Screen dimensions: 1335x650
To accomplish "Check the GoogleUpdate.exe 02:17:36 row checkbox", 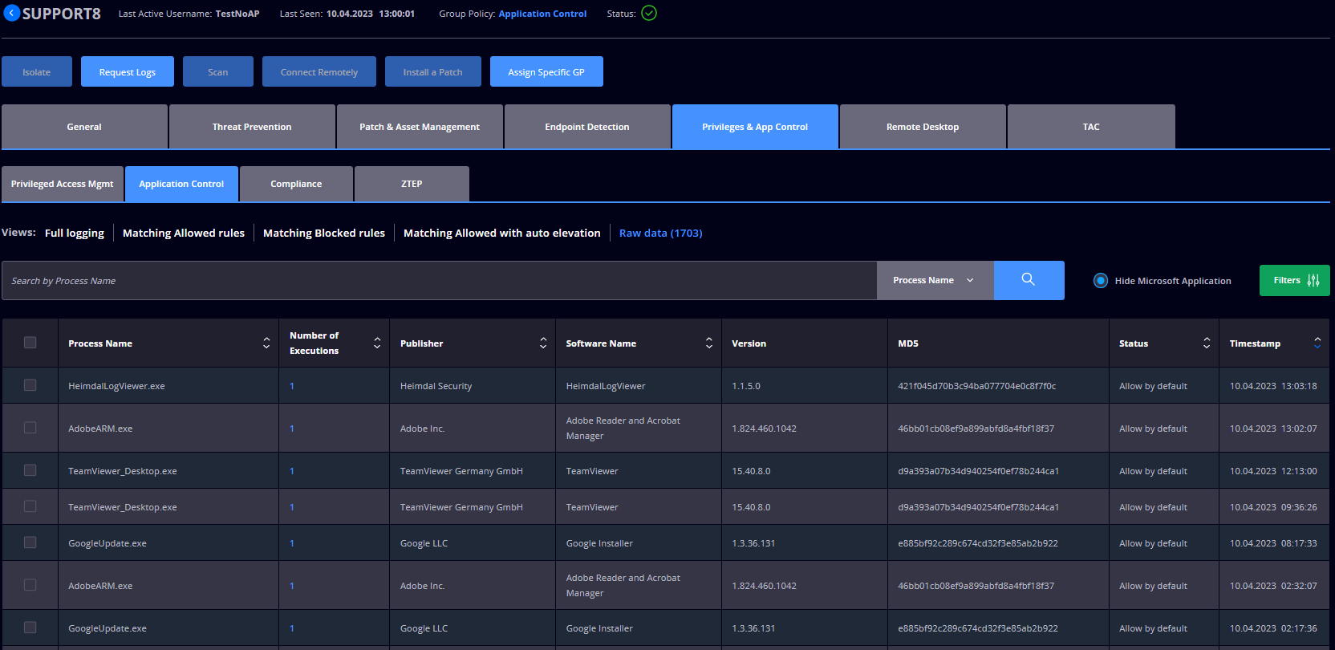I will click(x=30, y=628).
